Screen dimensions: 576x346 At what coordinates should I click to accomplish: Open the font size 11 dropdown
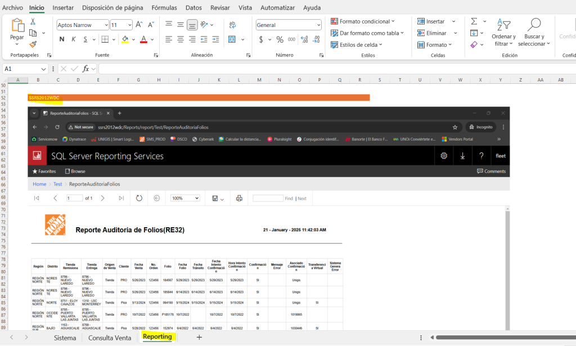[x=130, y=25]
